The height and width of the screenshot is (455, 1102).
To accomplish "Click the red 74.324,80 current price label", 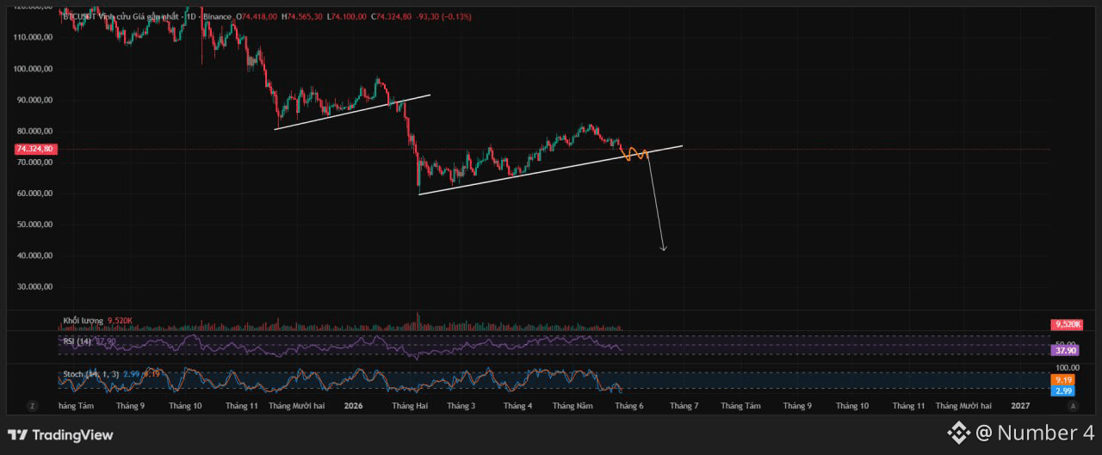I will point(35,149).
